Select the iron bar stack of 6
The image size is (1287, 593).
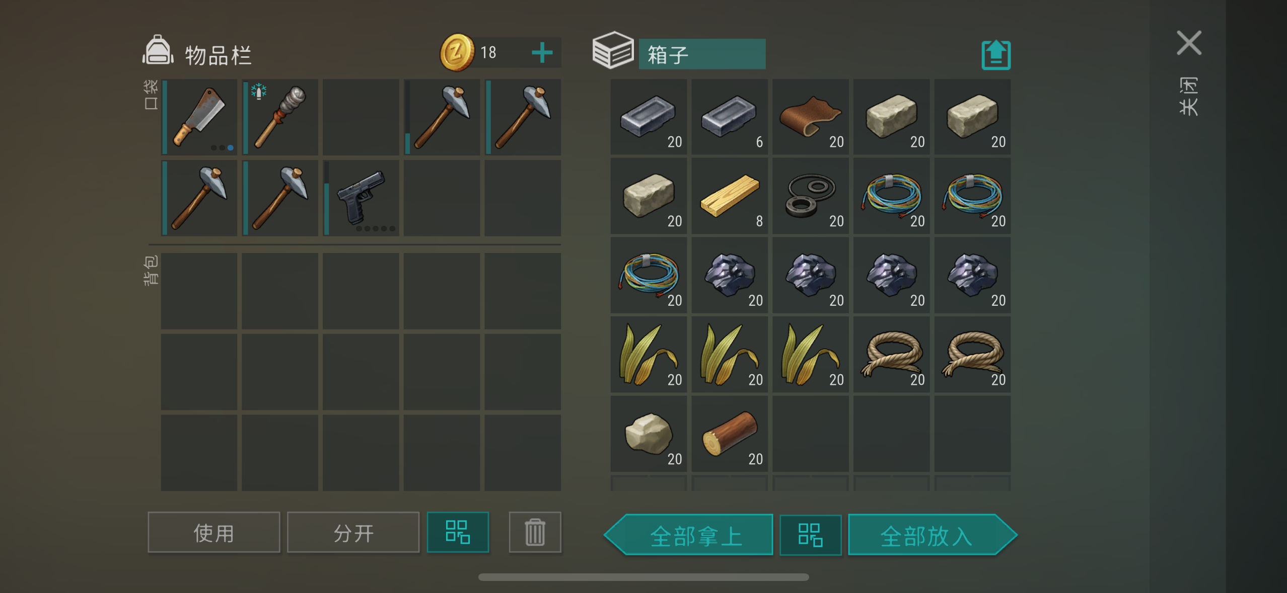click(x=730, y=117)
